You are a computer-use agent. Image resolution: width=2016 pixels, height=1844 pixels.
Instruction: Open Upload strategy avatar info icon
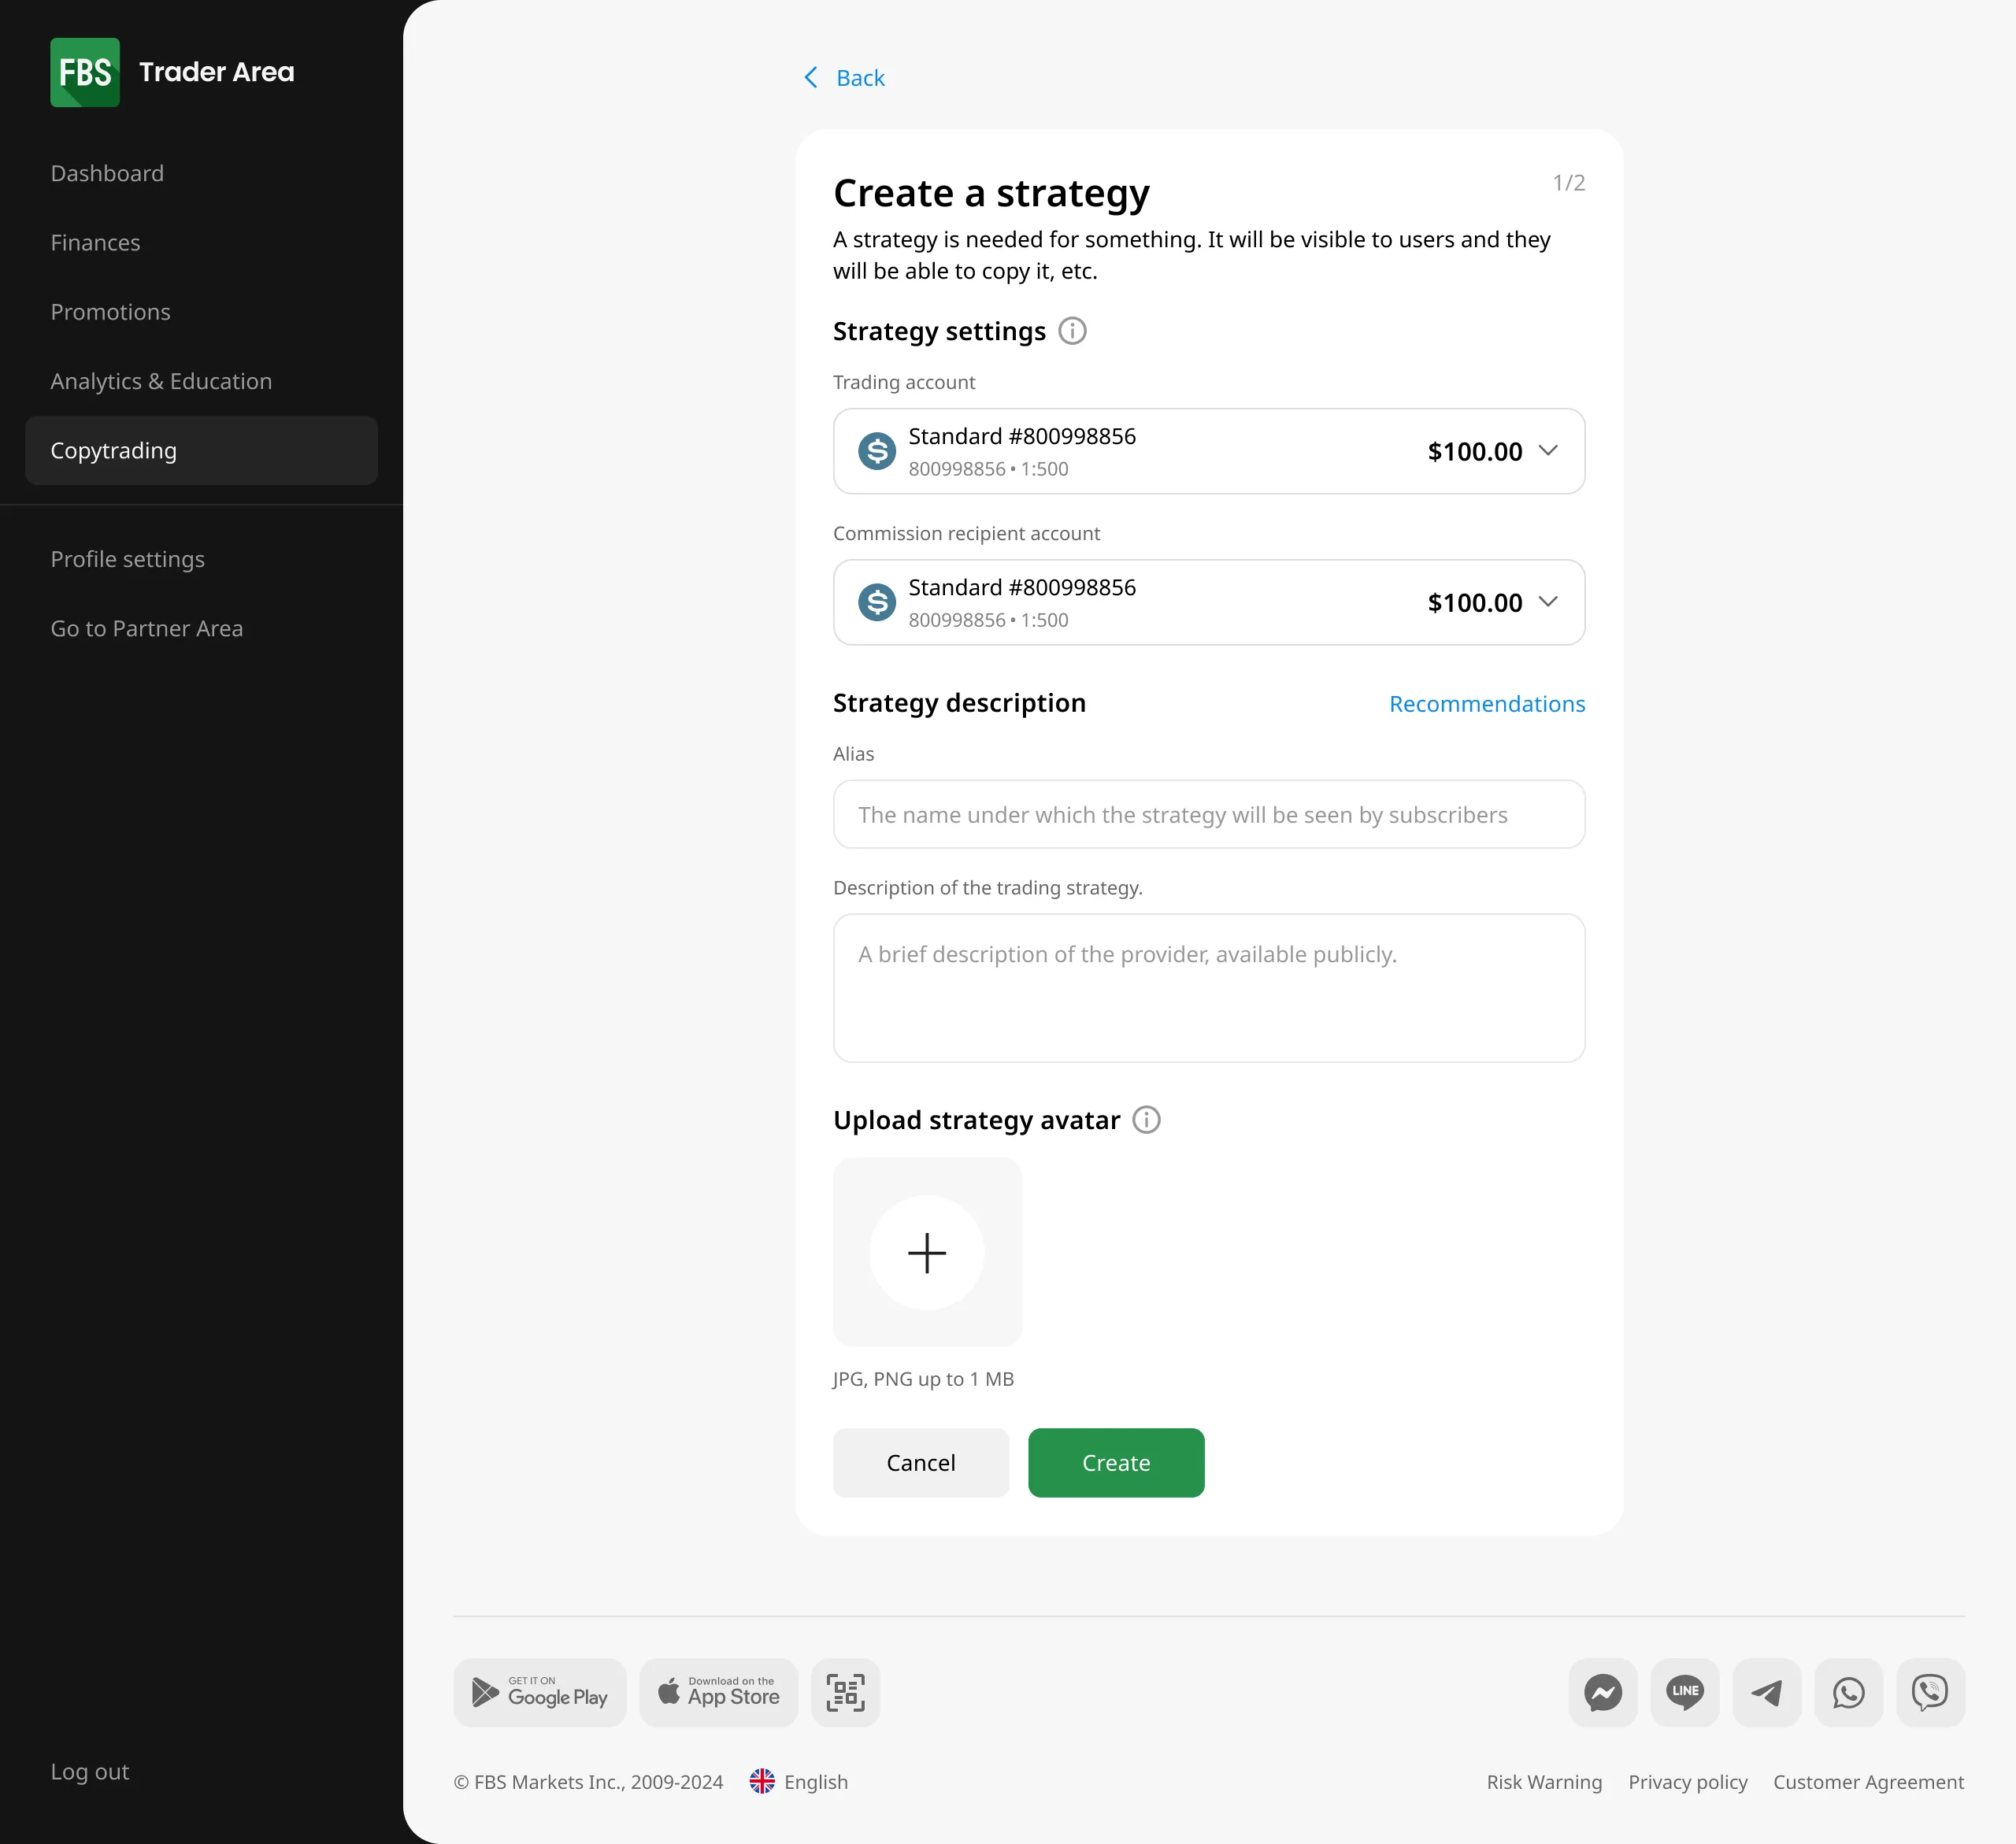[1146, 1120]
